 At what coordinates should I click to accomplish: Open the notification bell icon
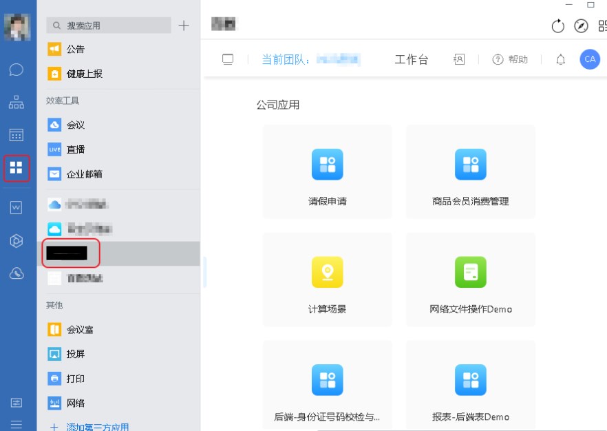560,60
